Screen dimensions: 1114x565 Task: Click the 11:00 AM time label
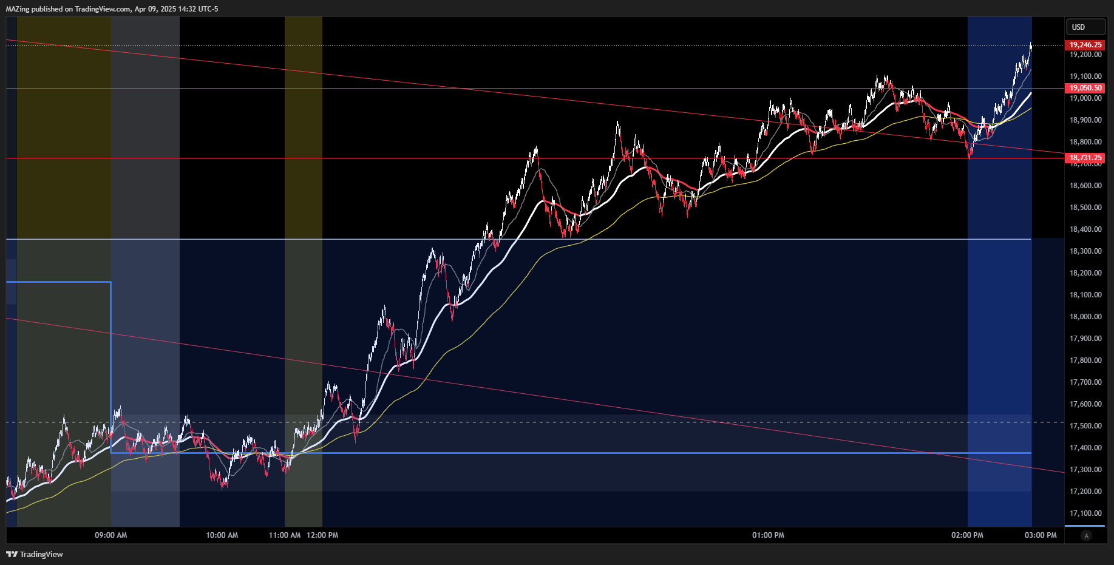pos(285,535)
